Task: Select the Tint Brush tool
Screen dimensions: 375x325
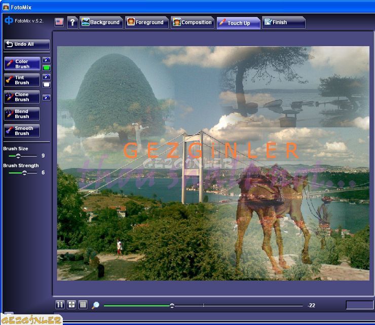Action: [22, 80]
